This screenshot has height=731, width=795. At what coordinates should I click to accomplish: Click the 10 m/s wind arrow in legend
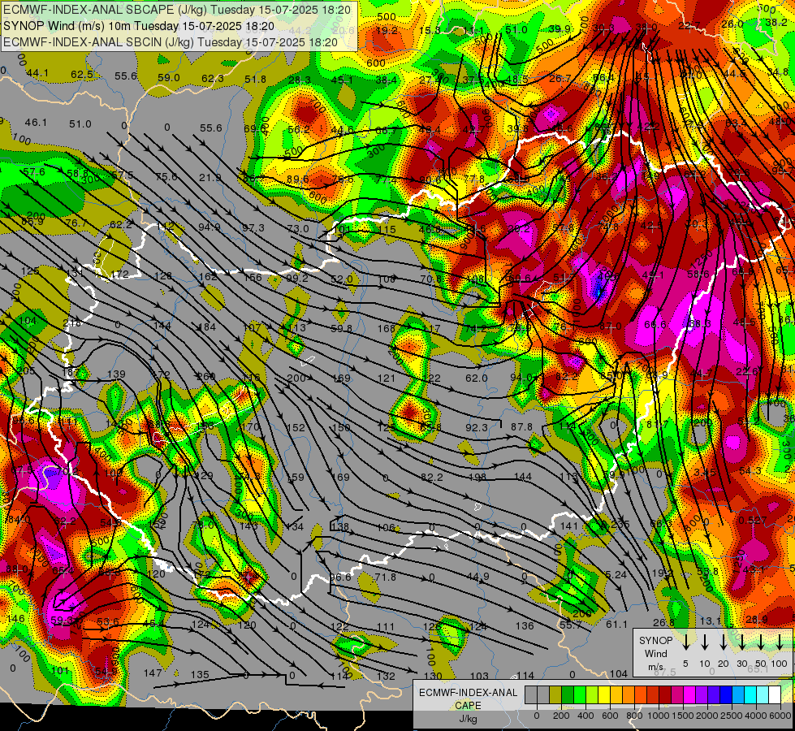(704, 642)
